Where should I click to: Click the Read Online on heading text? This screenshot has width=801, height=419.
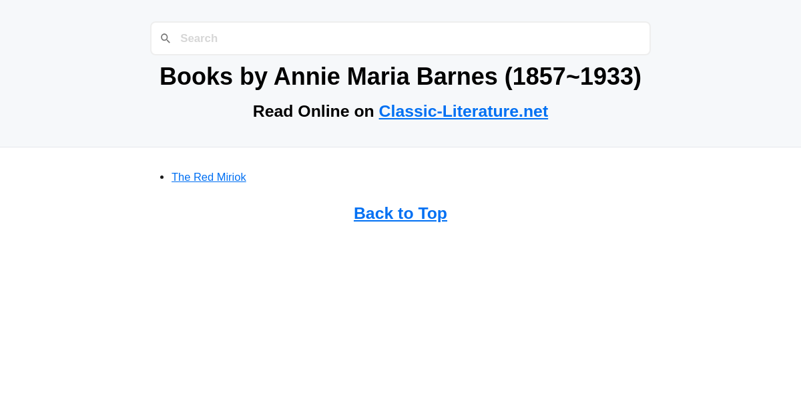pos(314,111)
